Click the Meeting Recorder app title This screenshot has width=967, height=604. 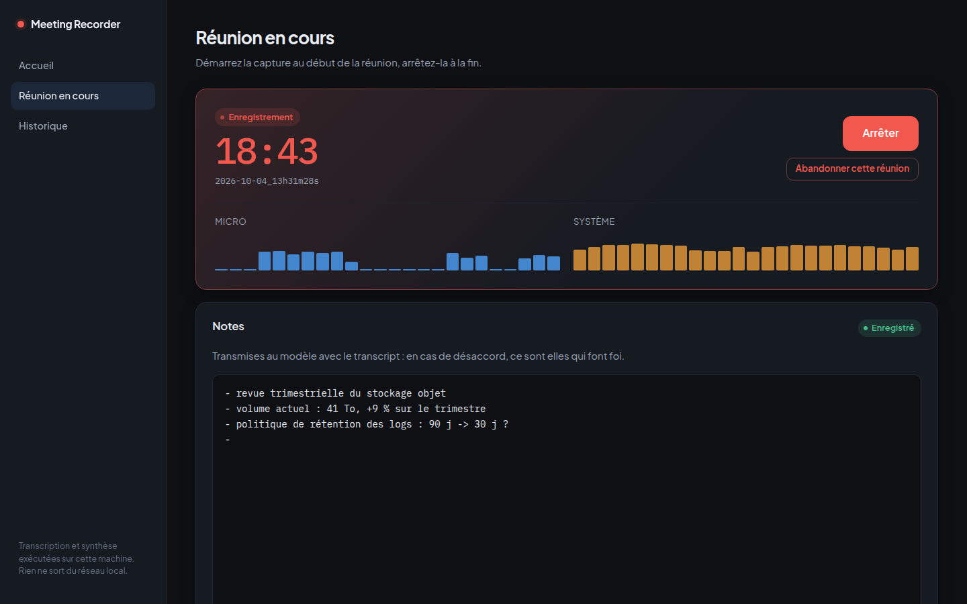(76, 24)
